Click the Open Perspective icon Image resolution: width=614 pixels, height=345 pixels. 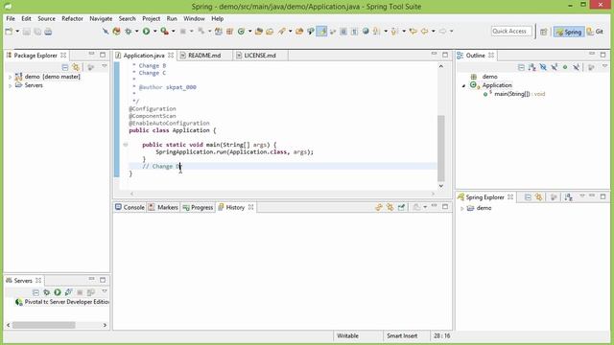point(544,32)
